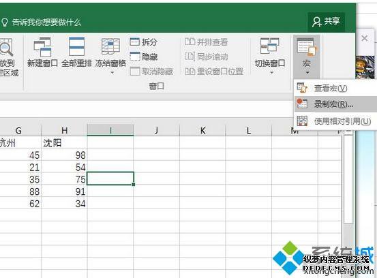Screen dimensions: 377x278
Task: Select cell containing 98 in column H
Action: [64, 155]
